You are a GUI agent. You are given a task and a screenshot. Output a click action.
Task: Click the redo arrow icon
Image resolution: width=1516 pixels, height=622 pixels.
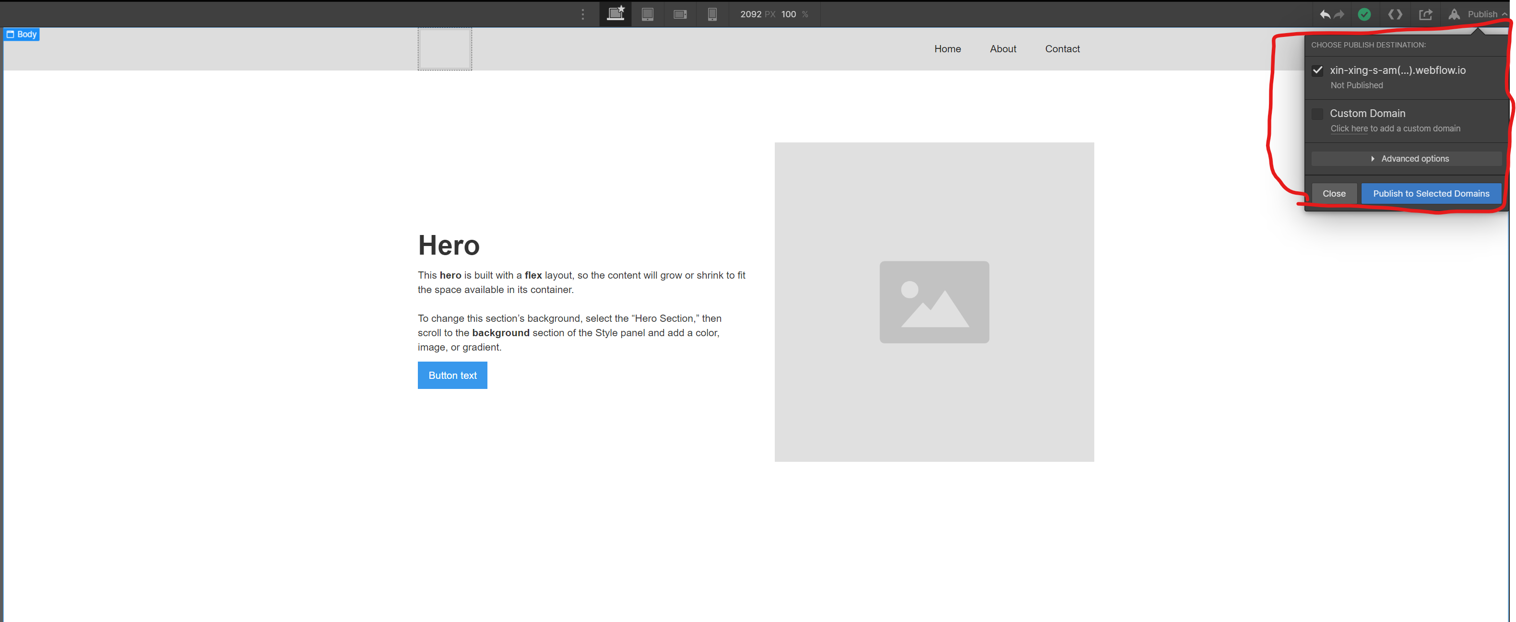(x=1339, y=14)
